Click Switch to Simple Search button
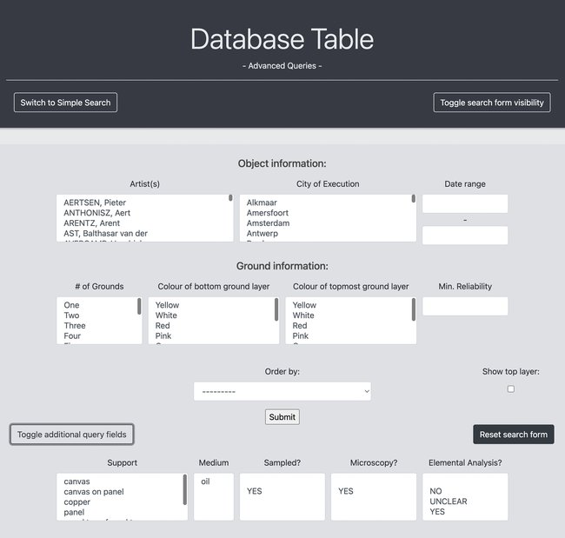The width and height of the screenshot is (565, 538). pyautogui.click(x=65, y=103)
